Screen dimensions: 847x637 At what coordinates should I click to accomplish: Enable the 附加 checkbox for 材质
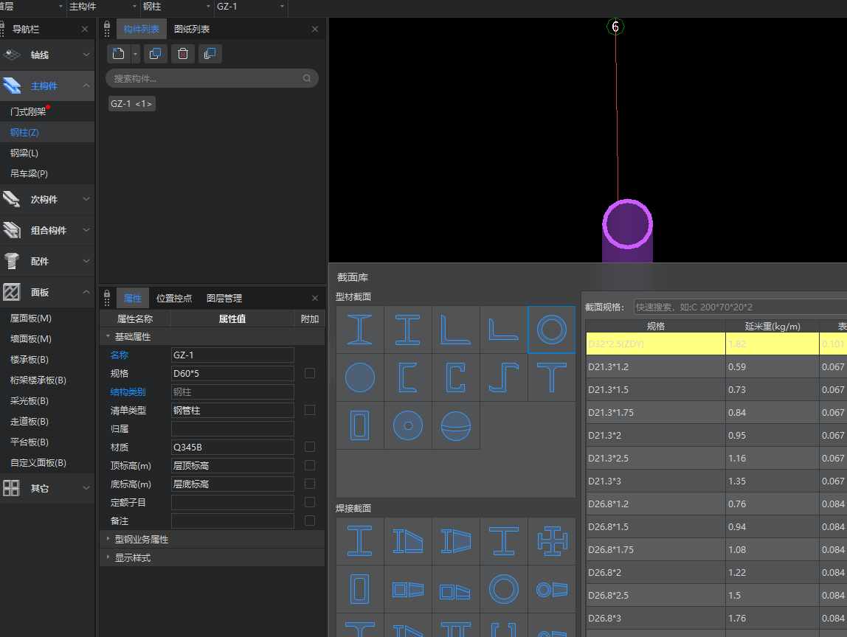310,447
